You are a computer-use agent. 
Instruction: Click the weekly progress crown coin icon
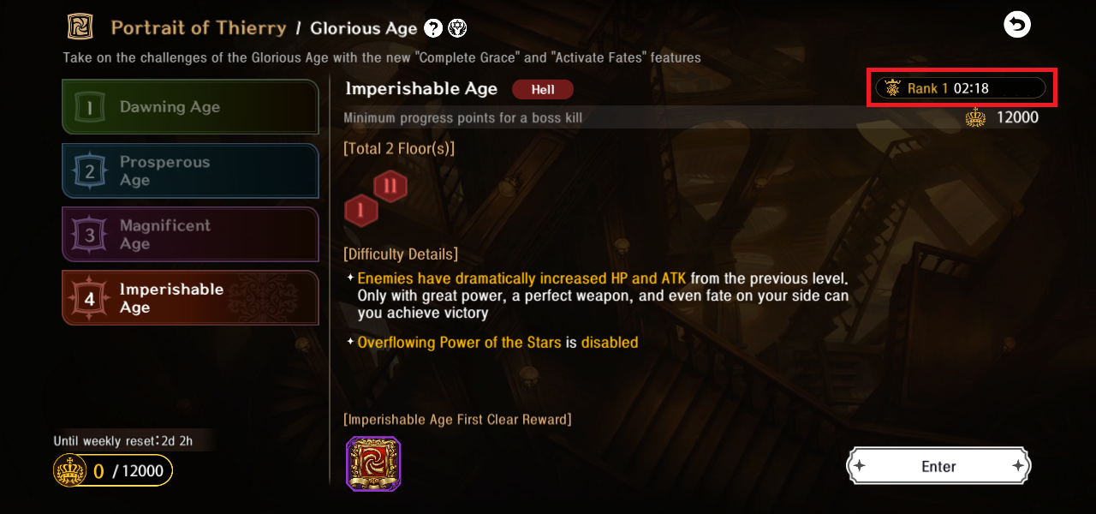point(68,471)
